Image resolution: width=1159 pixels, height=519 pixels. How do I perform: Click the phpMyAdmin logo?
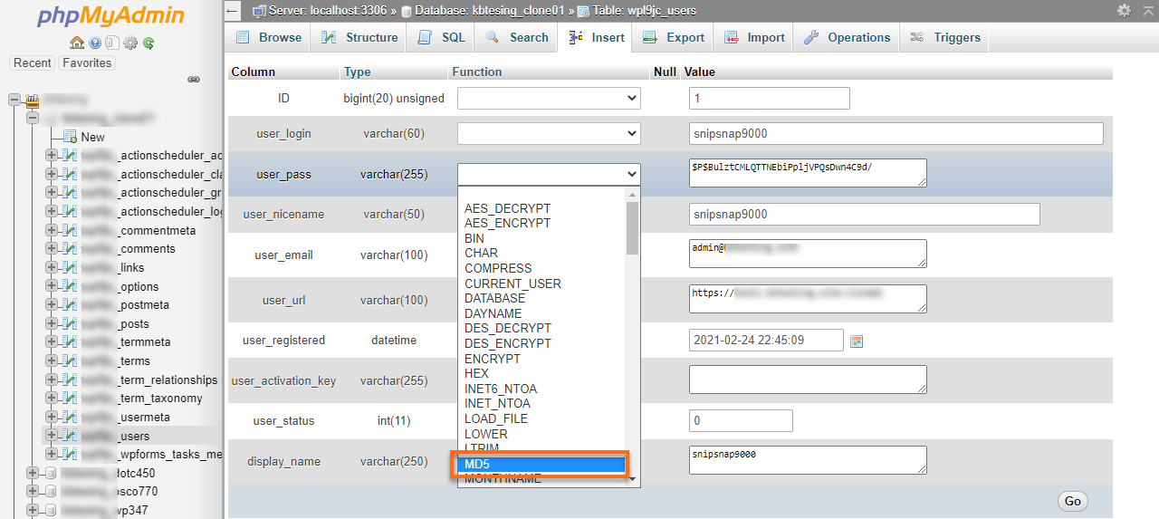click(111, 16)
